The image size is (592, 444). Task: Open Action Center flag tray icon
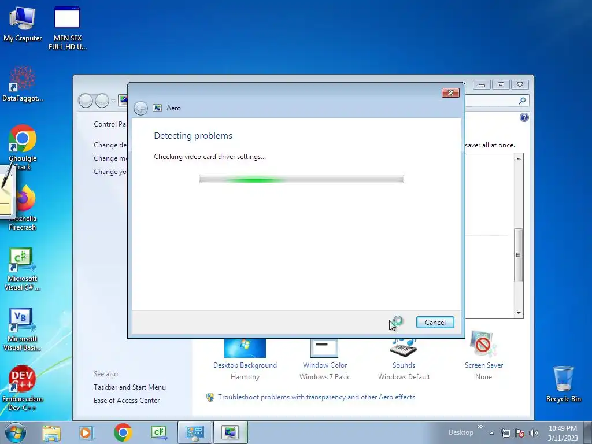coord(520,433)
